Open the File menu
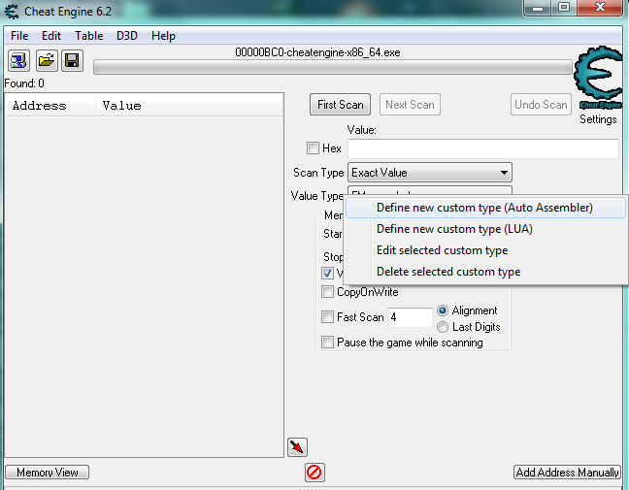Image resolution: width=629 pixels, height=490 pixels. [19, 36]
